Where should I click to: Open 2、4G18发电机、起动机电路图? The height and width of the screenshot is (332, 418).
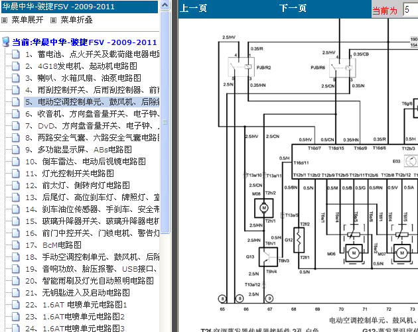click(x=82, y=66)
